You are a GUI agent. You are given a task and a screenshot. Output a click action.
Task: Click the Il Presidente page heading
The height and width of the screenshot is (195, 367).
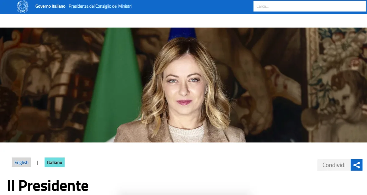click(48, 186)
